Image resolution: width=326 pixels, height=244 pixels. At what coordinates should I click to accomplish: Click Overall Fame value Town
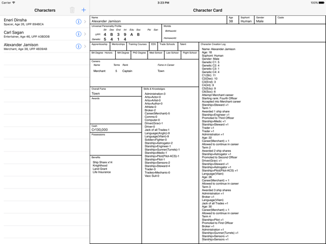click(x=96, y=94)
